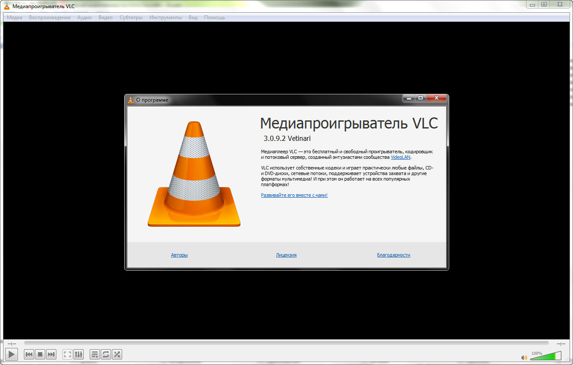Image resolution: width=573 pixels, height=365 pixels.
Task: Start playback with the Play button
Action: click(12, 354)
